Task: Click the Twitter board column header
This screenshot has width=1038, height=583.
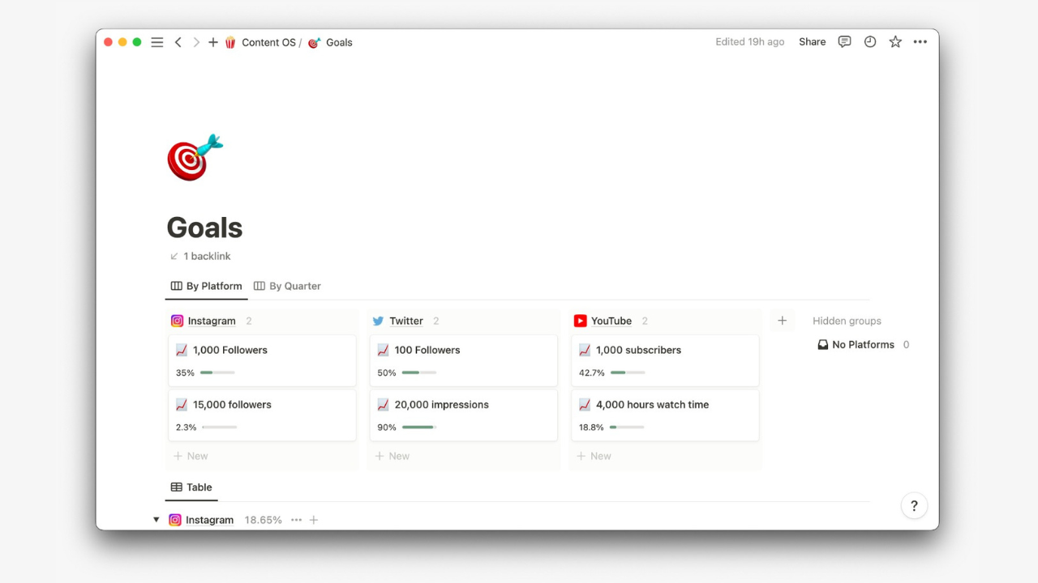Action: click(x=406, y=321)
